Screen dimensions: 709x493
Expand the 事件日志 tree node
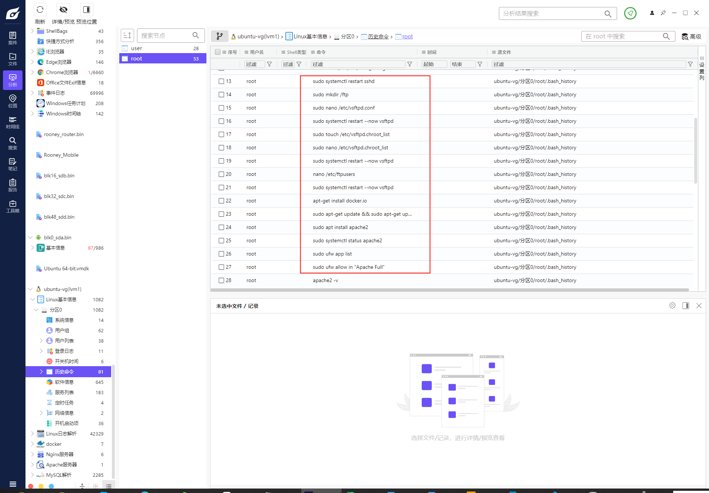(x=32, y=93)
